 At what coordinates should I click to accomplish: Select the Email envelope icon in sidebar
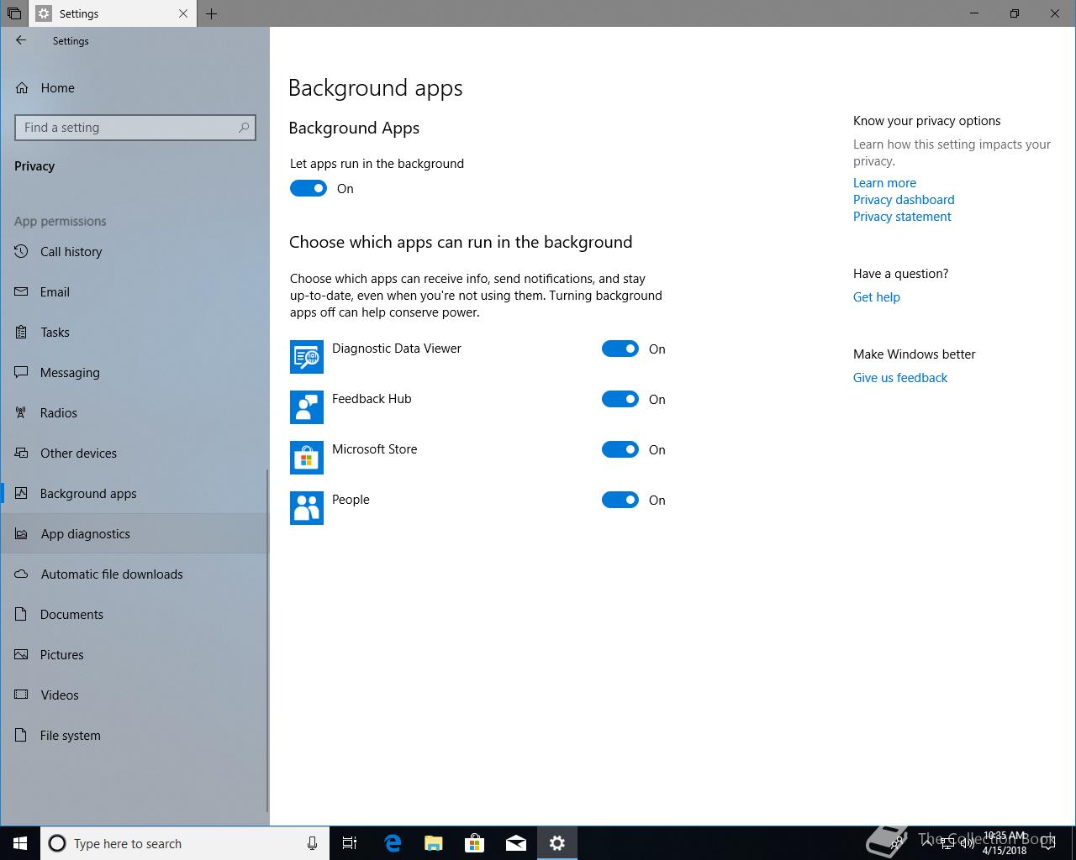click(x=22, y=291)
